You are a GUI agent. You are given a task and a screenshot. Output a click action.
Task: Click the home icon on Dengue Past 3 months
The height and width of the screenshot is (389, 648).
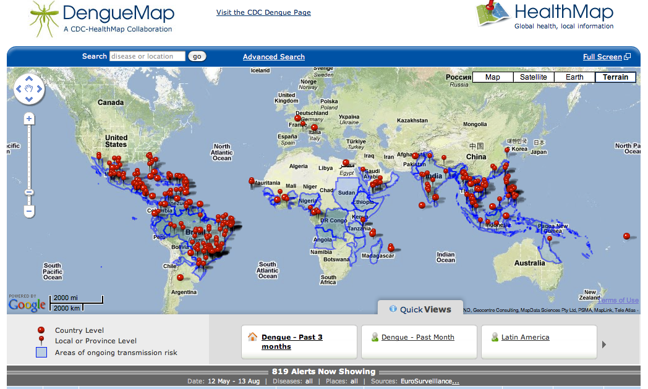point(252,335)
